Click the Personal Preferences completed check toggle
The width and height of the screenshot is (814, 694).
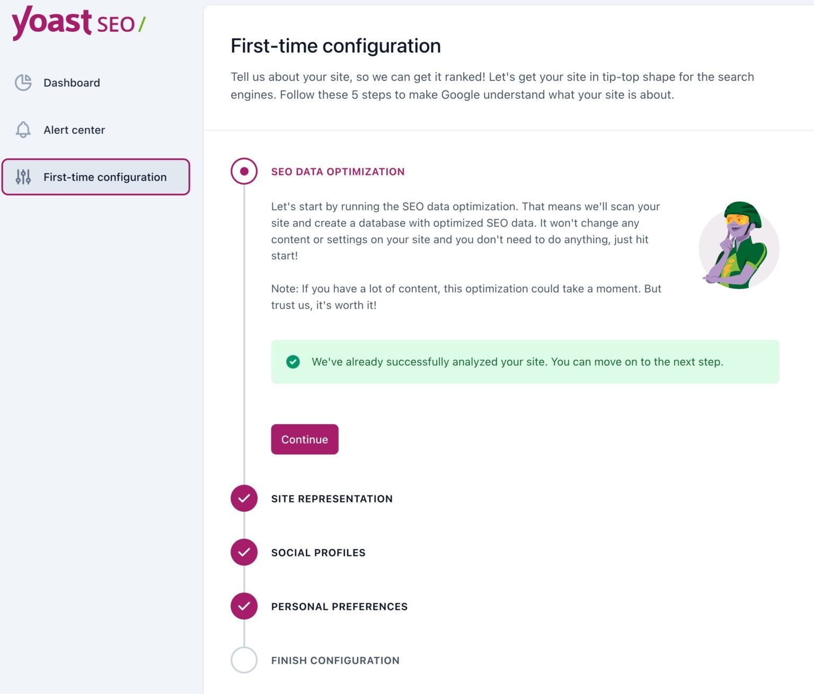click(x=244, y=606)
